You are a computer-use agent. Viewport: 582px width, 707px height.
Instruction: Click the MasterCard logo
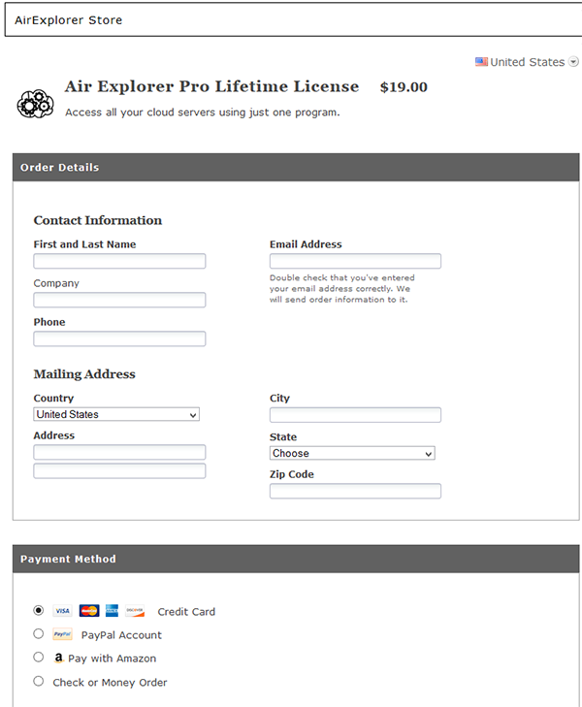point(89,611)
